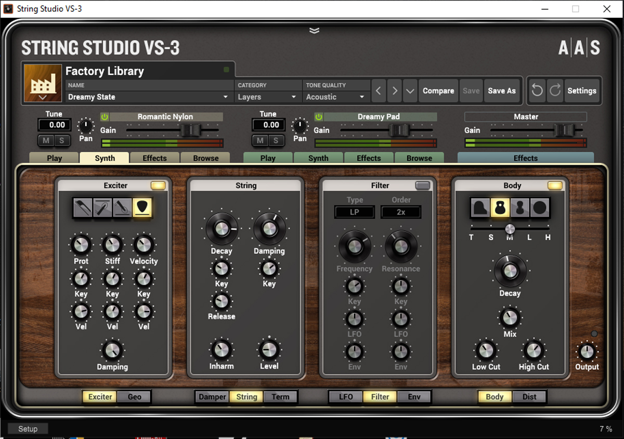Solo the Romantic Nylon layer
The image size is (624, 439).
[x=61, y=140]
